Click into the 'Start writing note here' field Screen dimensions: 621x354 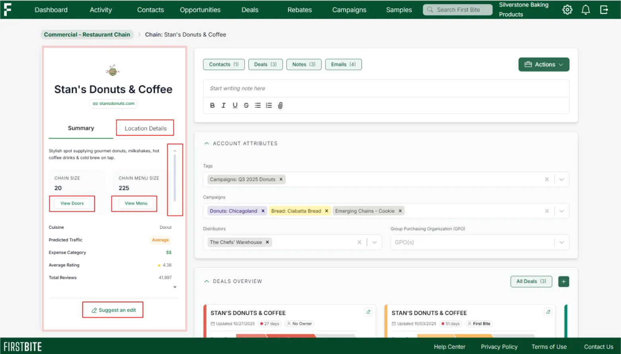tap(386, 89)
